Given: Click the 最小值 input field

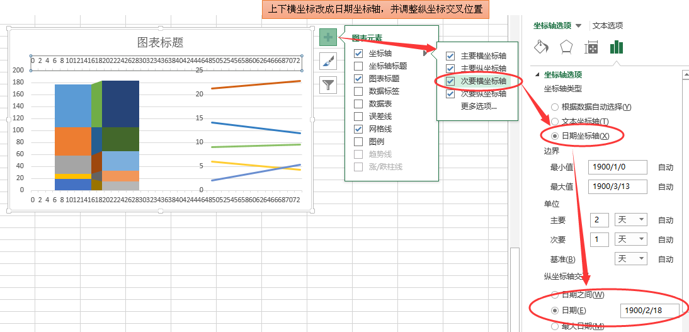Looking at the screenshot, I should pos(617,167).
